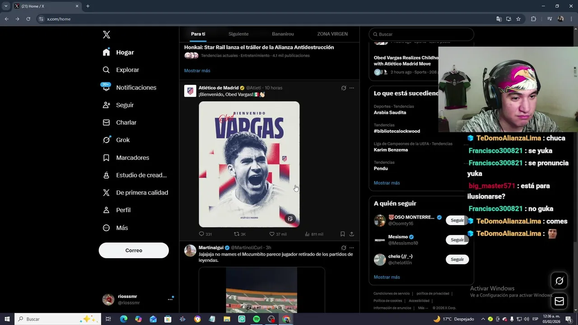
Task: Switch to the Bananirou tab
Action: 283,34
